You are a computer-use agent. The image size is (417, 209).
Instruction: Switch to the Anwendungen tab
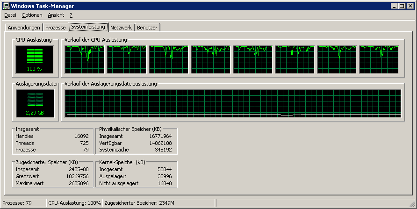[24, 28]
